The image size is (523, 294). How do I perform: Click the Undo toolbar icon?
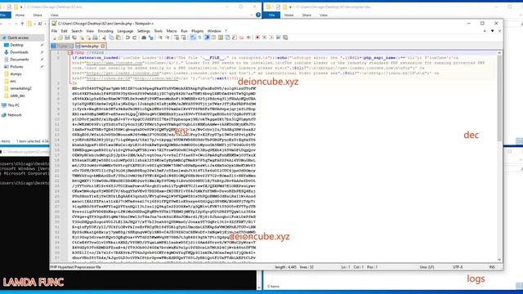pyautogui.click(x=127, y=38)
